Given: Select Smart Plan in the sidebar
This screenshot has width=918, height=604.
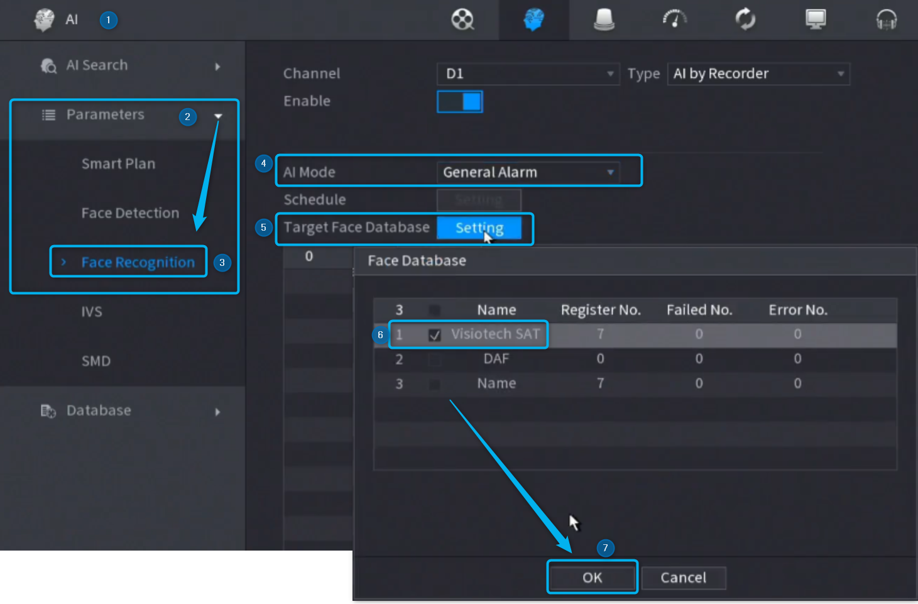Looking at the screenshot, I should point(118,164).
